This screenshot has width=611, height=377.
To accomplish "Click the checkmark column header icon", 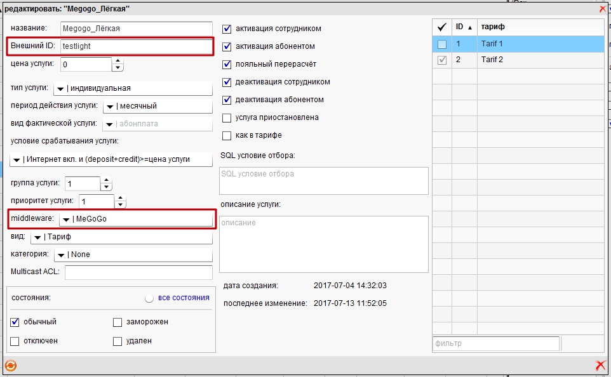I will (442, 27).
